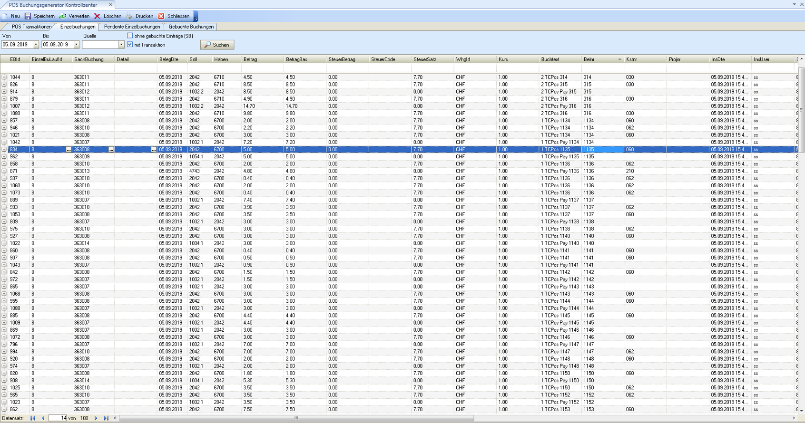Screen dimensions: 805x423
Task: Go to next record arrow
Action: click(x=96, y=418)
